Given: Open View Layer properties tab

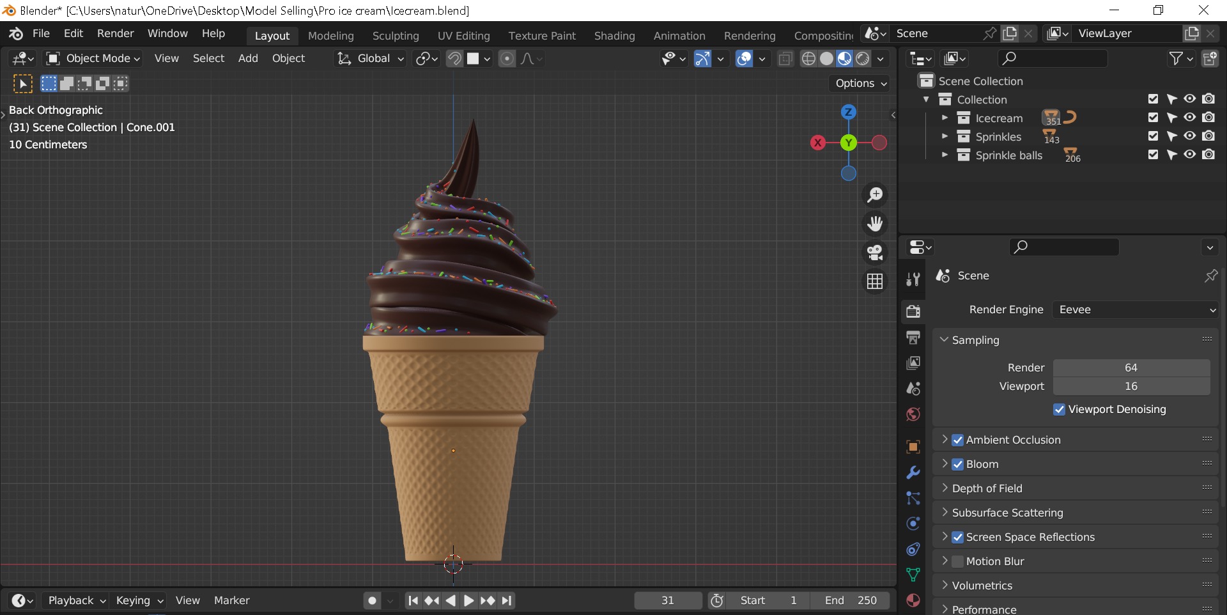Looking at the screenshot, I should click(913, 362).
